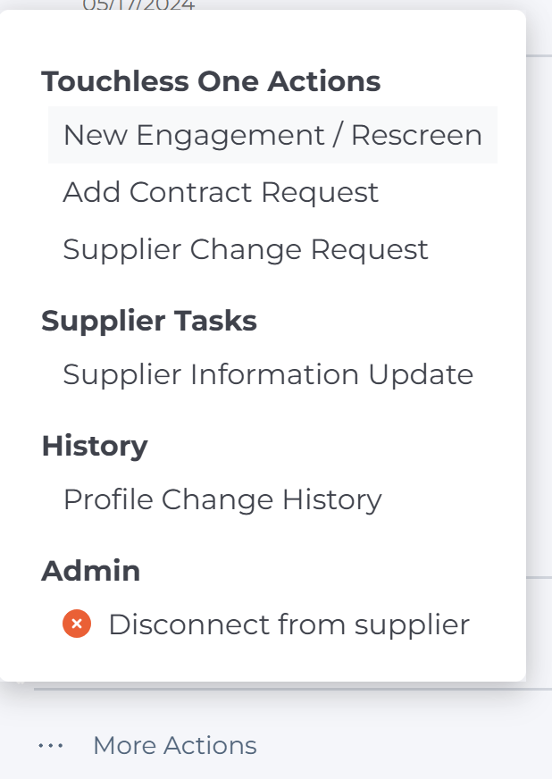Image resolution: width=552 pixels, height=779 pixels.
Task: Collapse the More Actions menu
Action: tap(174, 745)
